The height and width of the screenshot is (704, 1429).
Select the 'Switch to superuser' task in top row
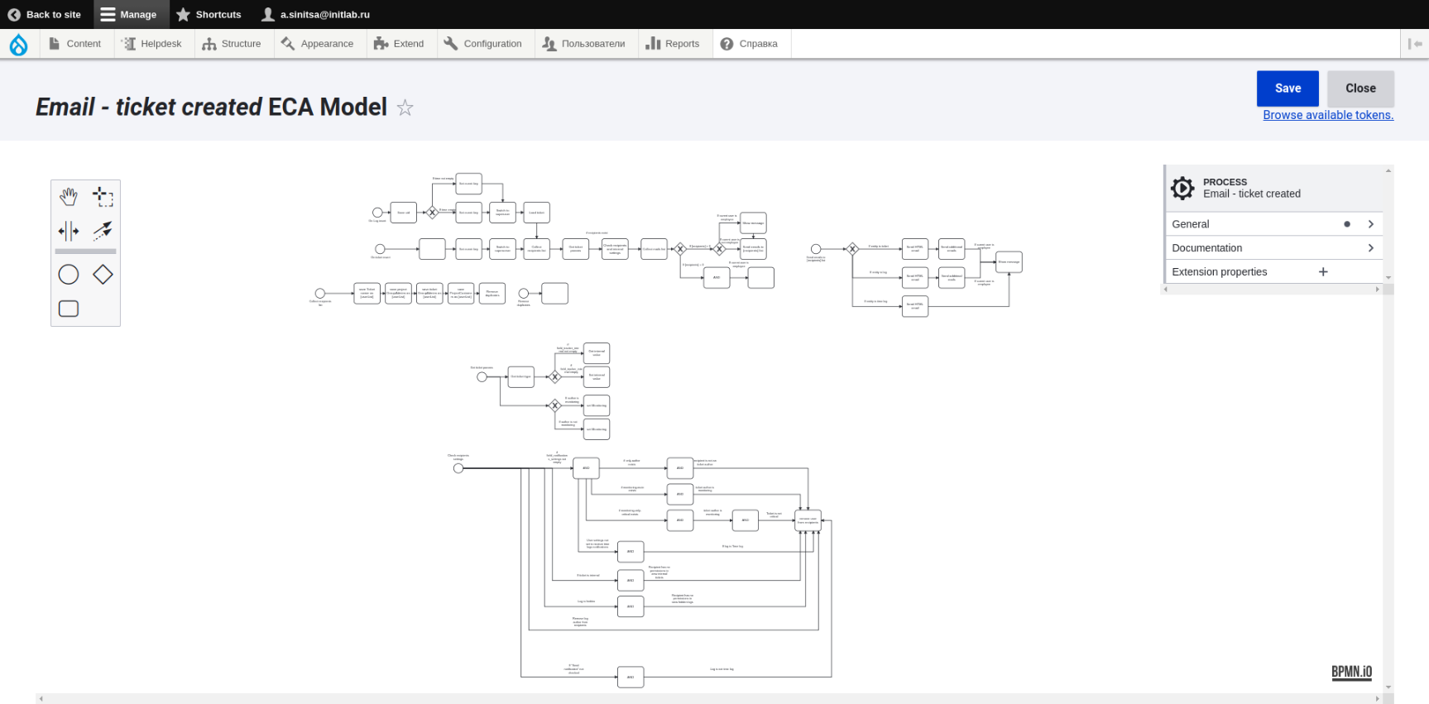point(503,213)
